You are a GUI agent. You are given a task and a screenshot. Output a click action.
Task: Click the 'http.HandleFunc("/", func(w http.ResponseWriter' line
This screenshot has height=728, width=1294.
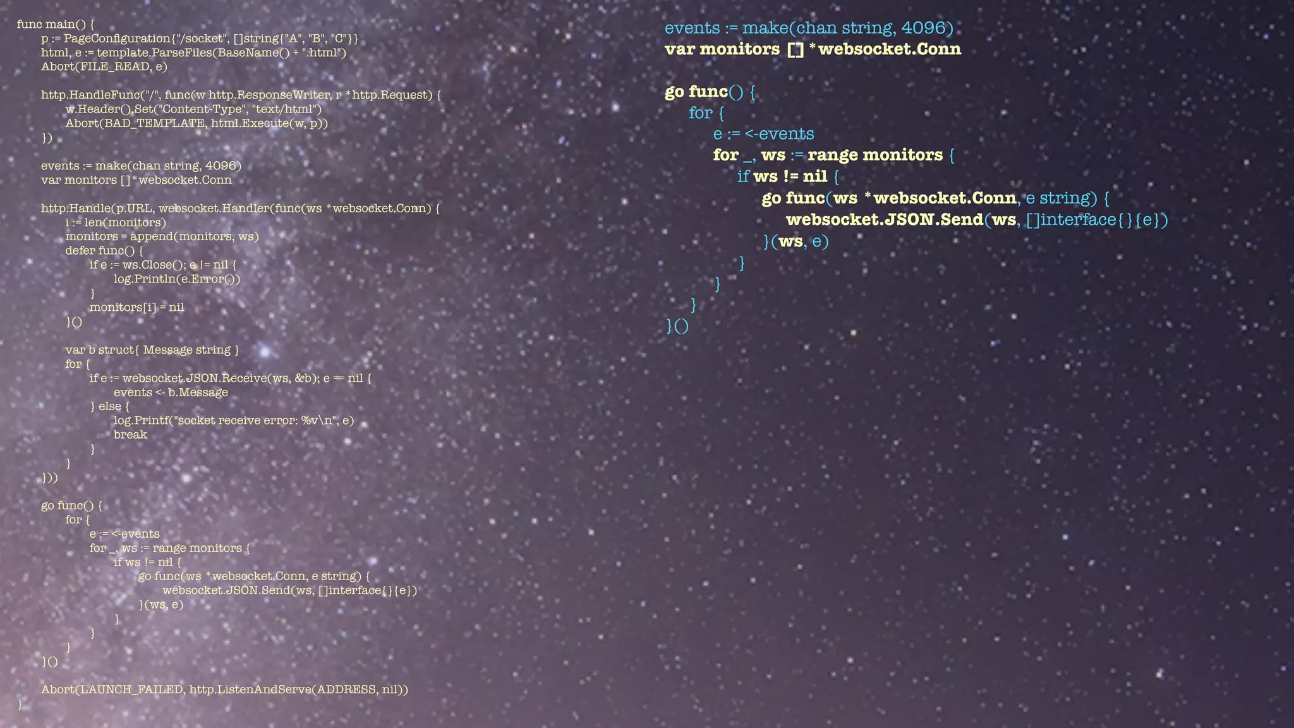pos(241,95)
